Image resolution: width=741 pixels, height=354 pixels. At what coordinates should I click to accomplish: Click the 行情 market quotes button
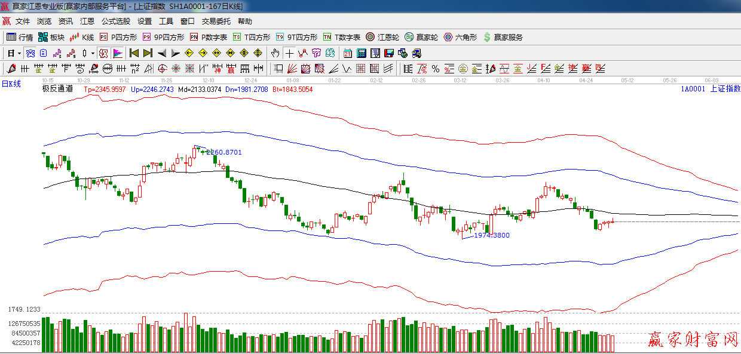pos(20,37)
